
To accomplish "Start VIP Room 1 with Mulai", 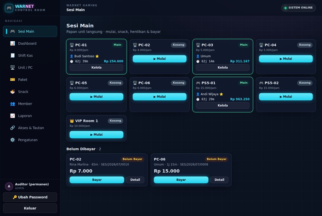I will (x=96, y=135).
